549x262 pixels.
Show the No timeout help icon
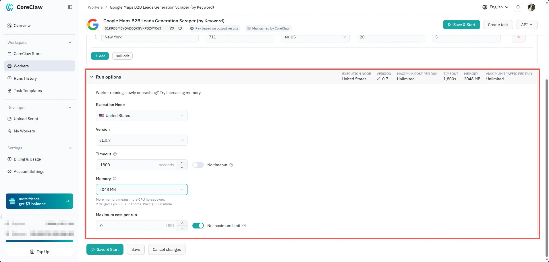[x=231, y=165]
